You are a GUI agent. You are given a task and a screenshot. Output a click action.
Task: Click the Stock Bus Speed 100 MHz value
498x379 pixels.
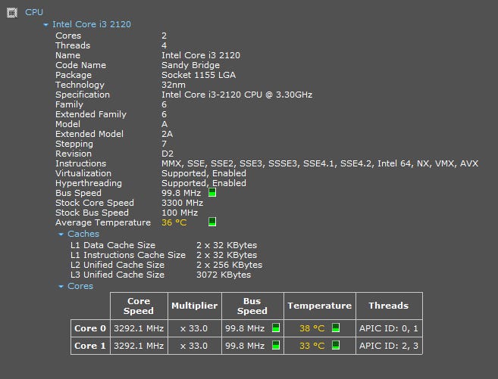(x=180, y=213)
